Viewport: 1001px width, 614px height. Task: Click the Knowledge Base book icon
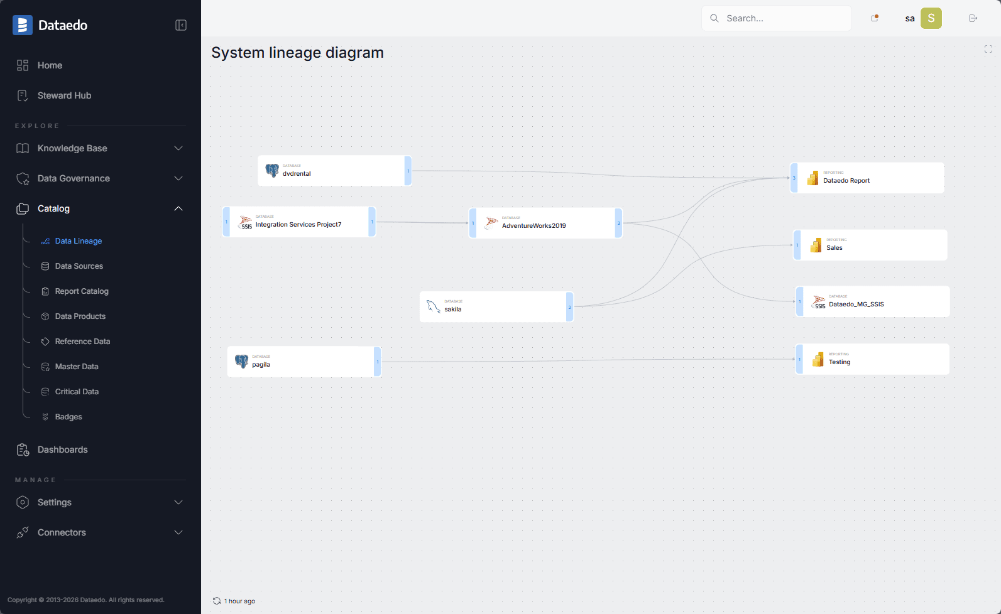[23, 148]
